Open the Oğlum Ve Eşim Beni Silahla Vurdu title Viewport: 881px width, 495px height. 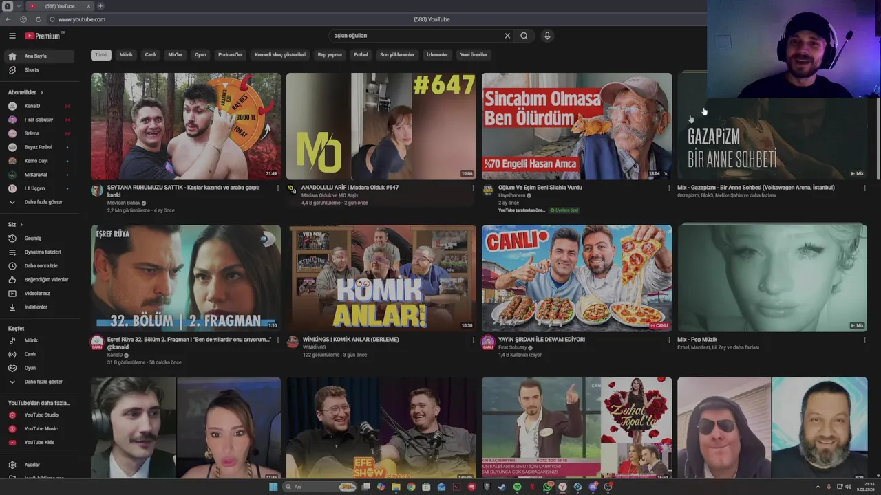coord(540,188)
